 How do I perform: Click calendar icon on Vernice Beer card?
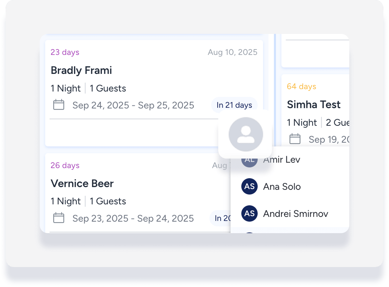point(59,218)
